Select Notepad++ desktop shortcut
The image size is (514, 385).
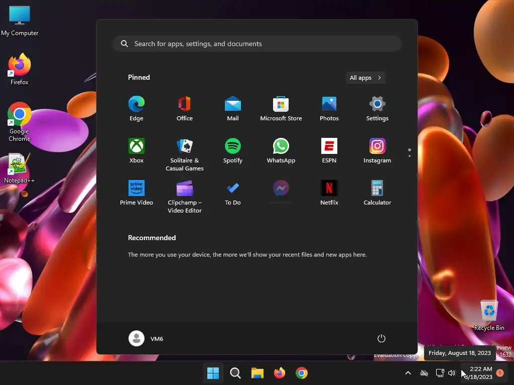click(19, 168)
